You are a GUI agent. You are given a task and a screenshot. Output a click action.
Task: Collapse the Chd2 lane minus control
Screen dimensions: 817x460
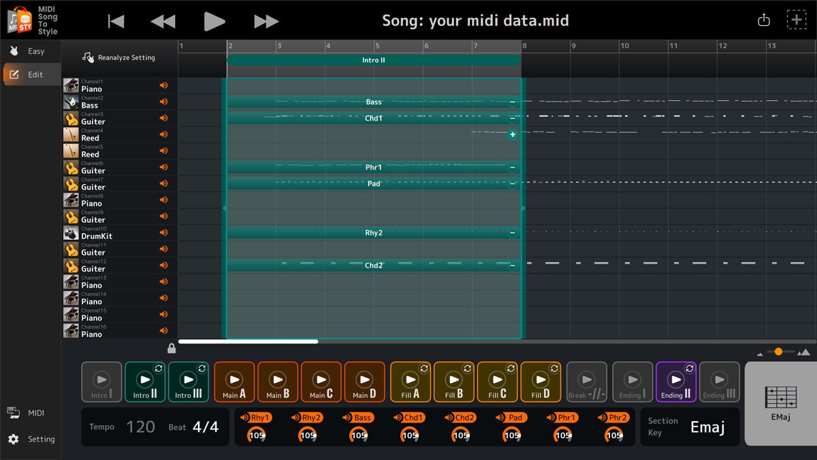(512, 265)
